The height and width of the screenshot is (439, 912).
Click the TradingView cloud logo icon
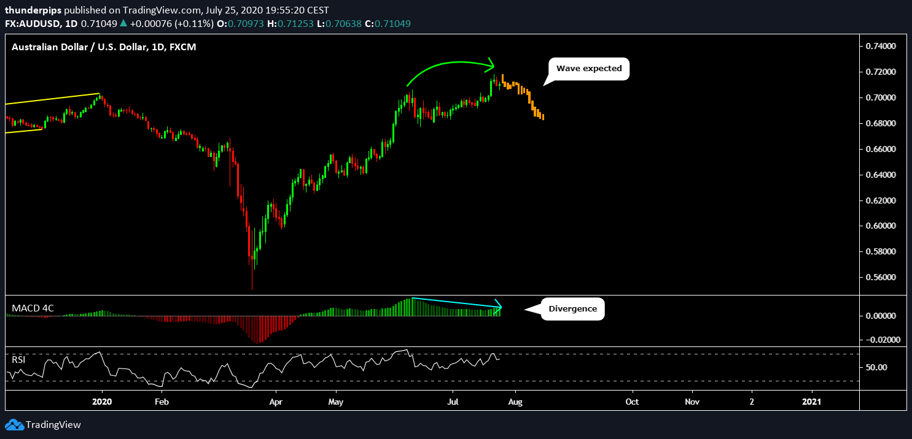[14, 425]
